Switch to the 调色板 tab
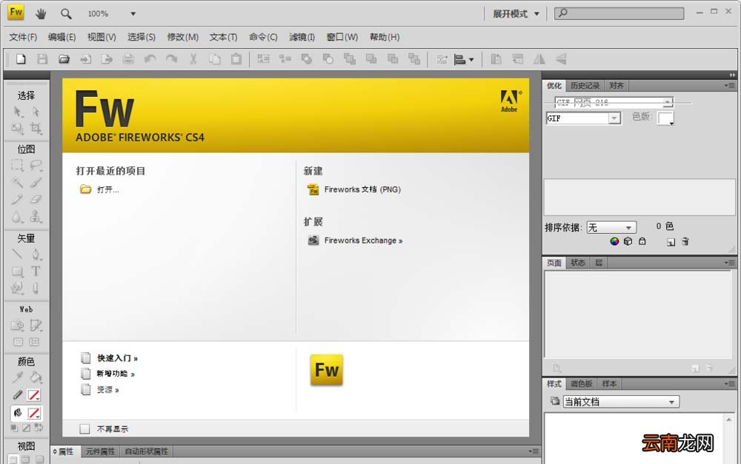 tap(581, 384)
